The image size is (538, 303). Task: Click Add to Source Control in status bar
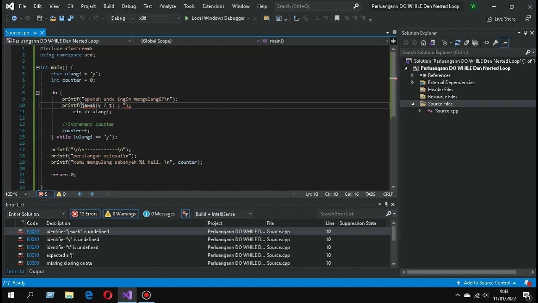pyautogui.click(x=486, y=283)
